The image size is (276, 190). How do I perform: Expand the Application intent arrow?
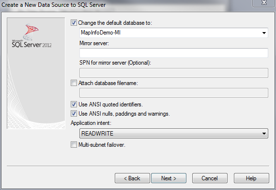click(264, 134)
